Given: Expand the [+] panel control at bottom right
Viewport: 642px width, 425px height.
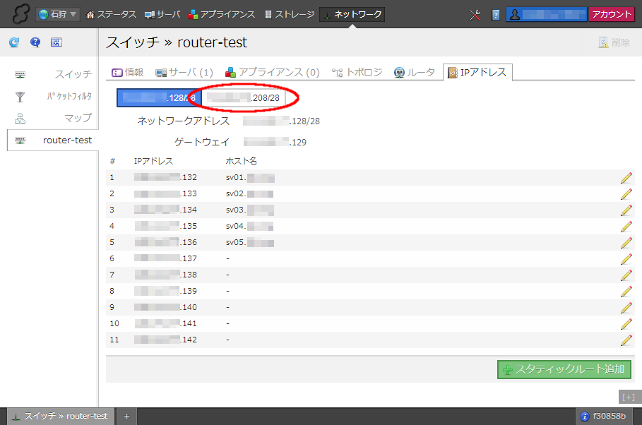Looking at the screenshot, I should click(x=628, y=396).
